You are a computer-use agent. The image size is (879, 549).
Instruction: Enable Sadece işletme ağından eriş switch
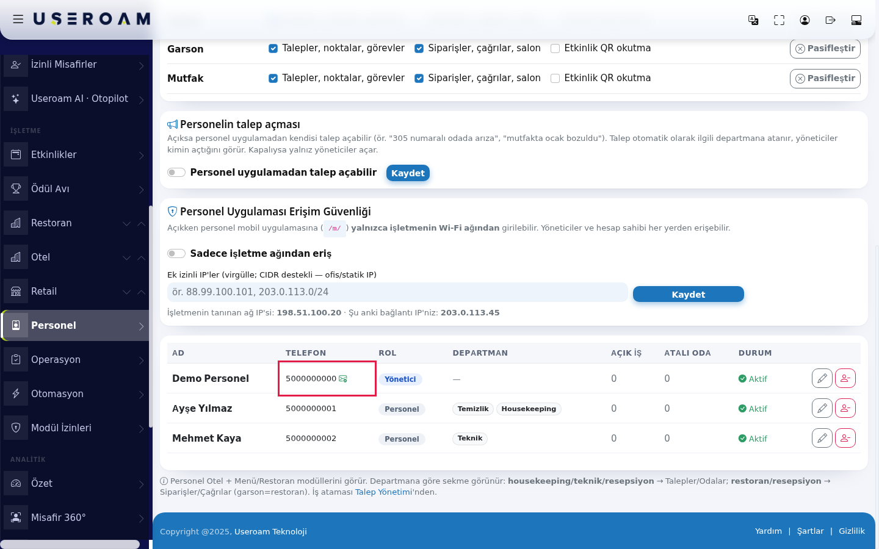[x=176, y=254]
